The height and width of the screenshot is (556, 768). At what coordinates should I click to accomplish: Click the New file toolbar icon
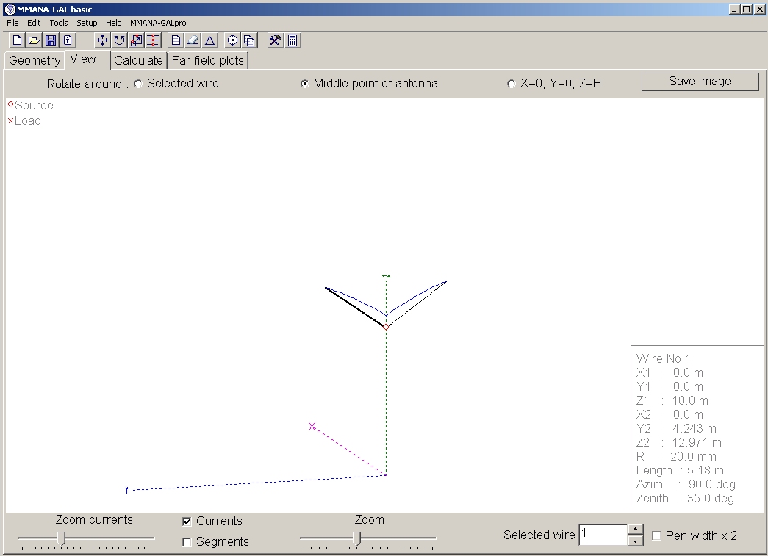(x=17, y=40)
